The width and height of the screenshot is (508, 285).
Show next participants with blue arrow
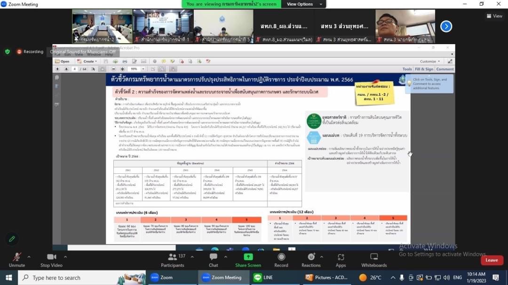click(x=446, y=26)
